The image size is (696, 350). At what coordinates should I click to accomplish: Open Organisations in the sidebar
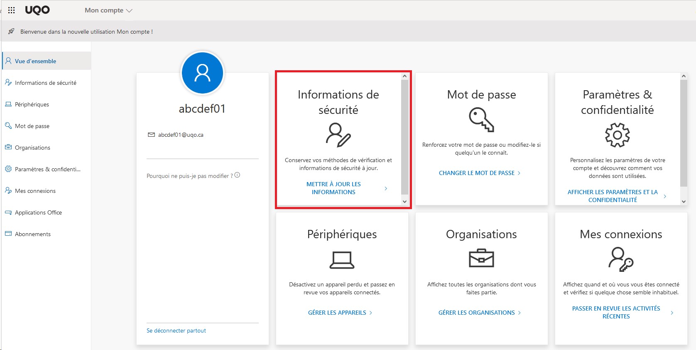point(47,148)
